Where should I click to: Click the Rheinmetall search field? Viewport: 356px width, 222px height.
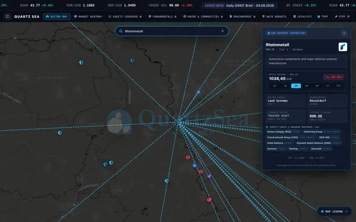click(172, 31)
